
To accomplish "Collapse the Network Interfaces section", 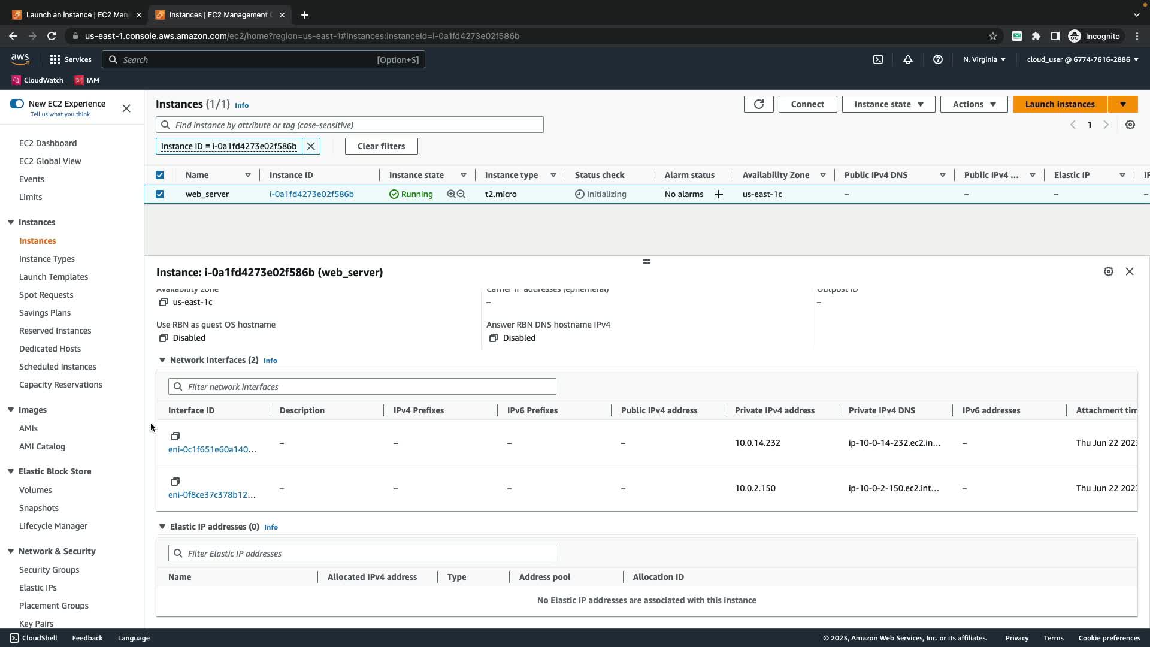I will click(x=162, y=360).
